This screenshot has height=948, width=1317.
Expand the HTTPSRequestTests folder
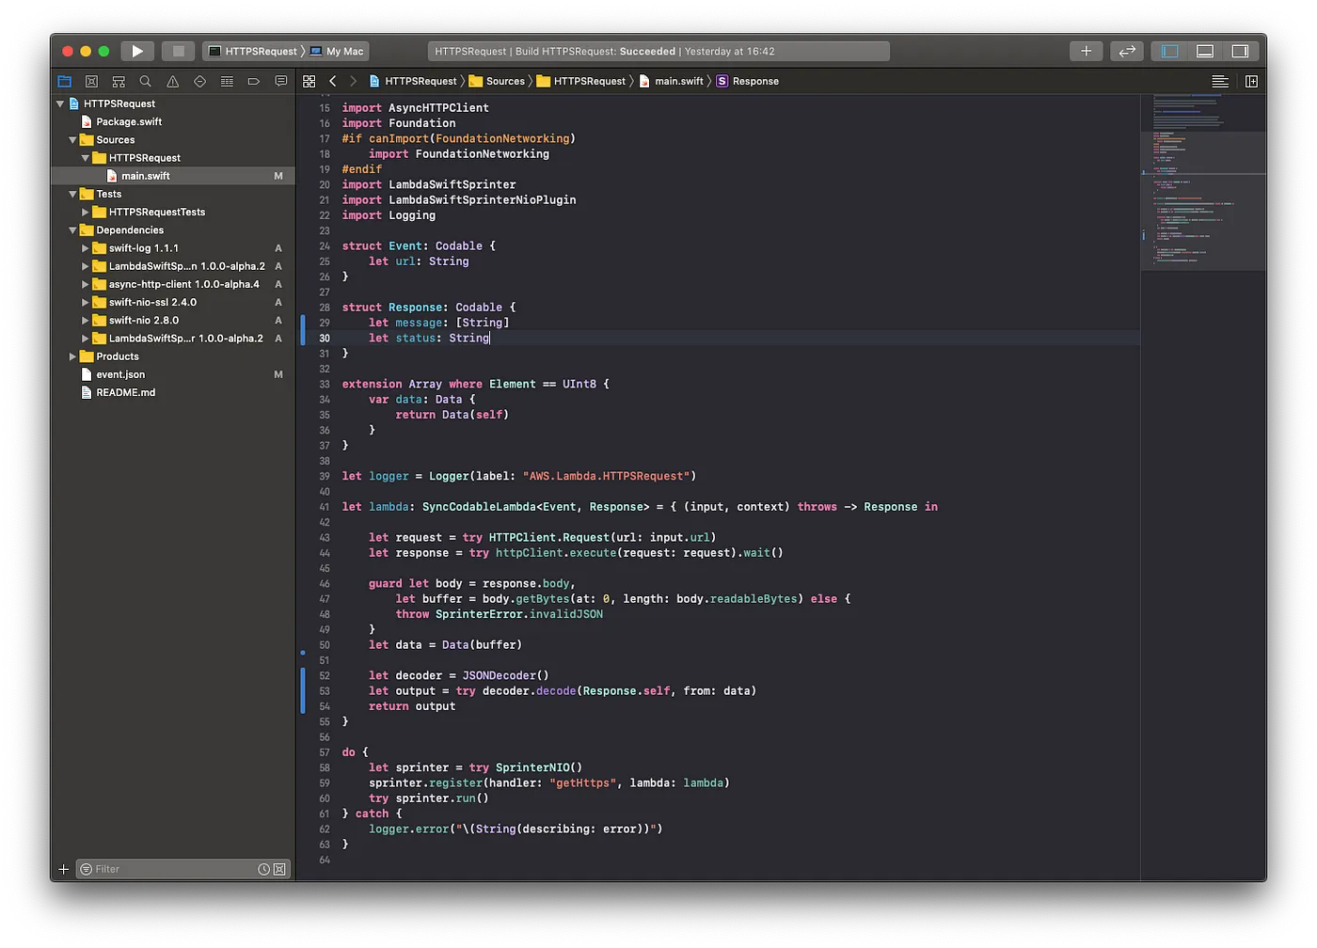pyautogui.click(x=85, y=213)
